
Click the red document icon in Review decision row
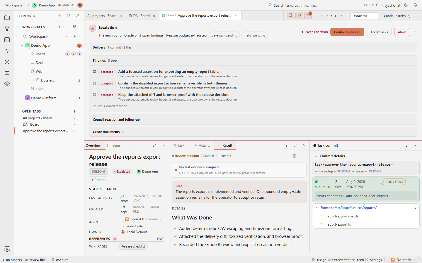coord(295,156)
